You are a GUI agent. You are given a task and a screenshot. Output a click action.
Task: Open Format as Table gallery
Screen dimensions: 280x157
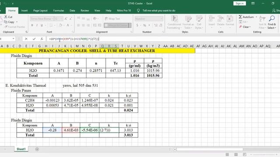188,22
